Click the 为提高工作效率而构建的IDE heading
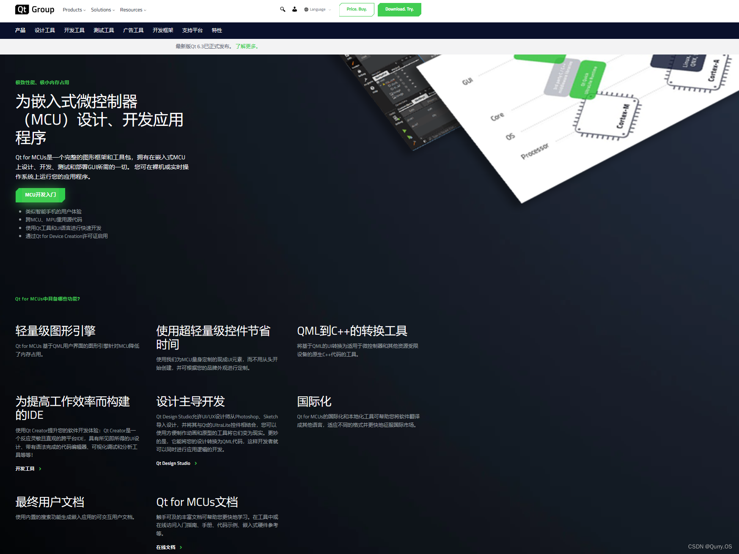 (x=73, y=408)
